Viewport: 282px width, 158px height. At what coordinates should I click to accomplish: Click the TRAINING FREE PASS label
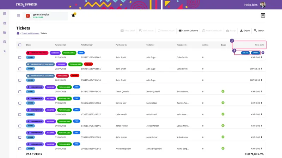tap(37, 53)
